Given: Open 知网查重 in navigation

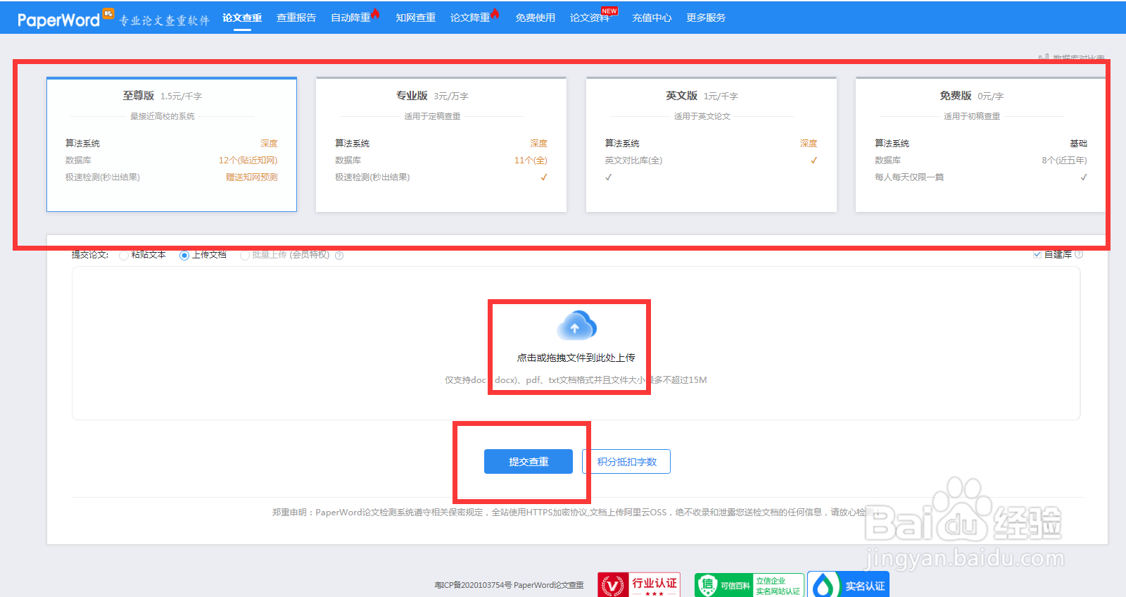Looking at the screenshot, I should pyautogui.click(x=415, y=18).
